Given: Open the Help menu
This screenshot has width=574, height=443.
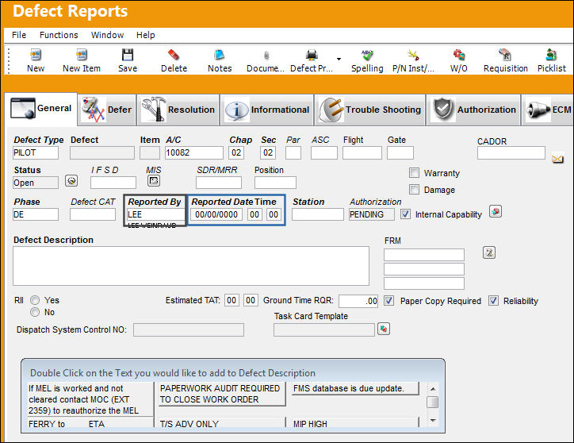Looking at the screenshot, I should tap(146, 35).
